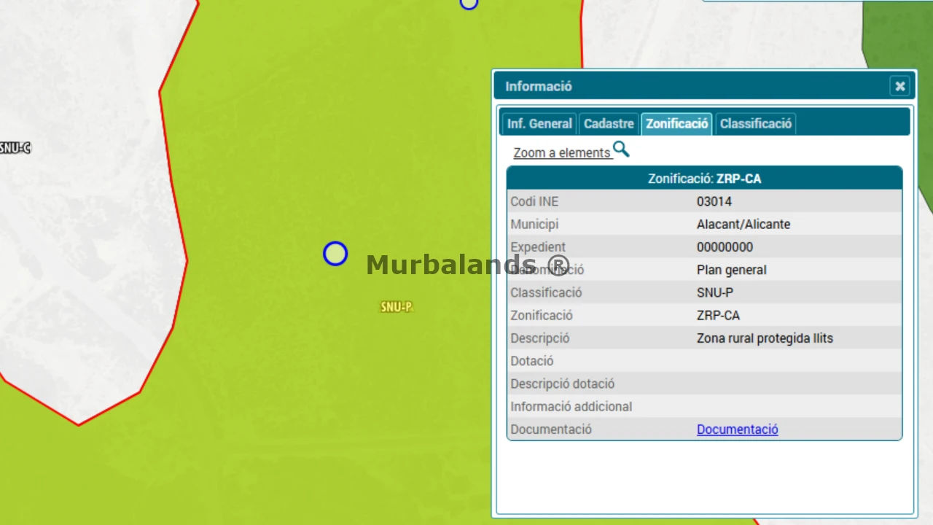
Task: Click the SNU-P map label
Action: pyautogui.click(x=397, y=307)
